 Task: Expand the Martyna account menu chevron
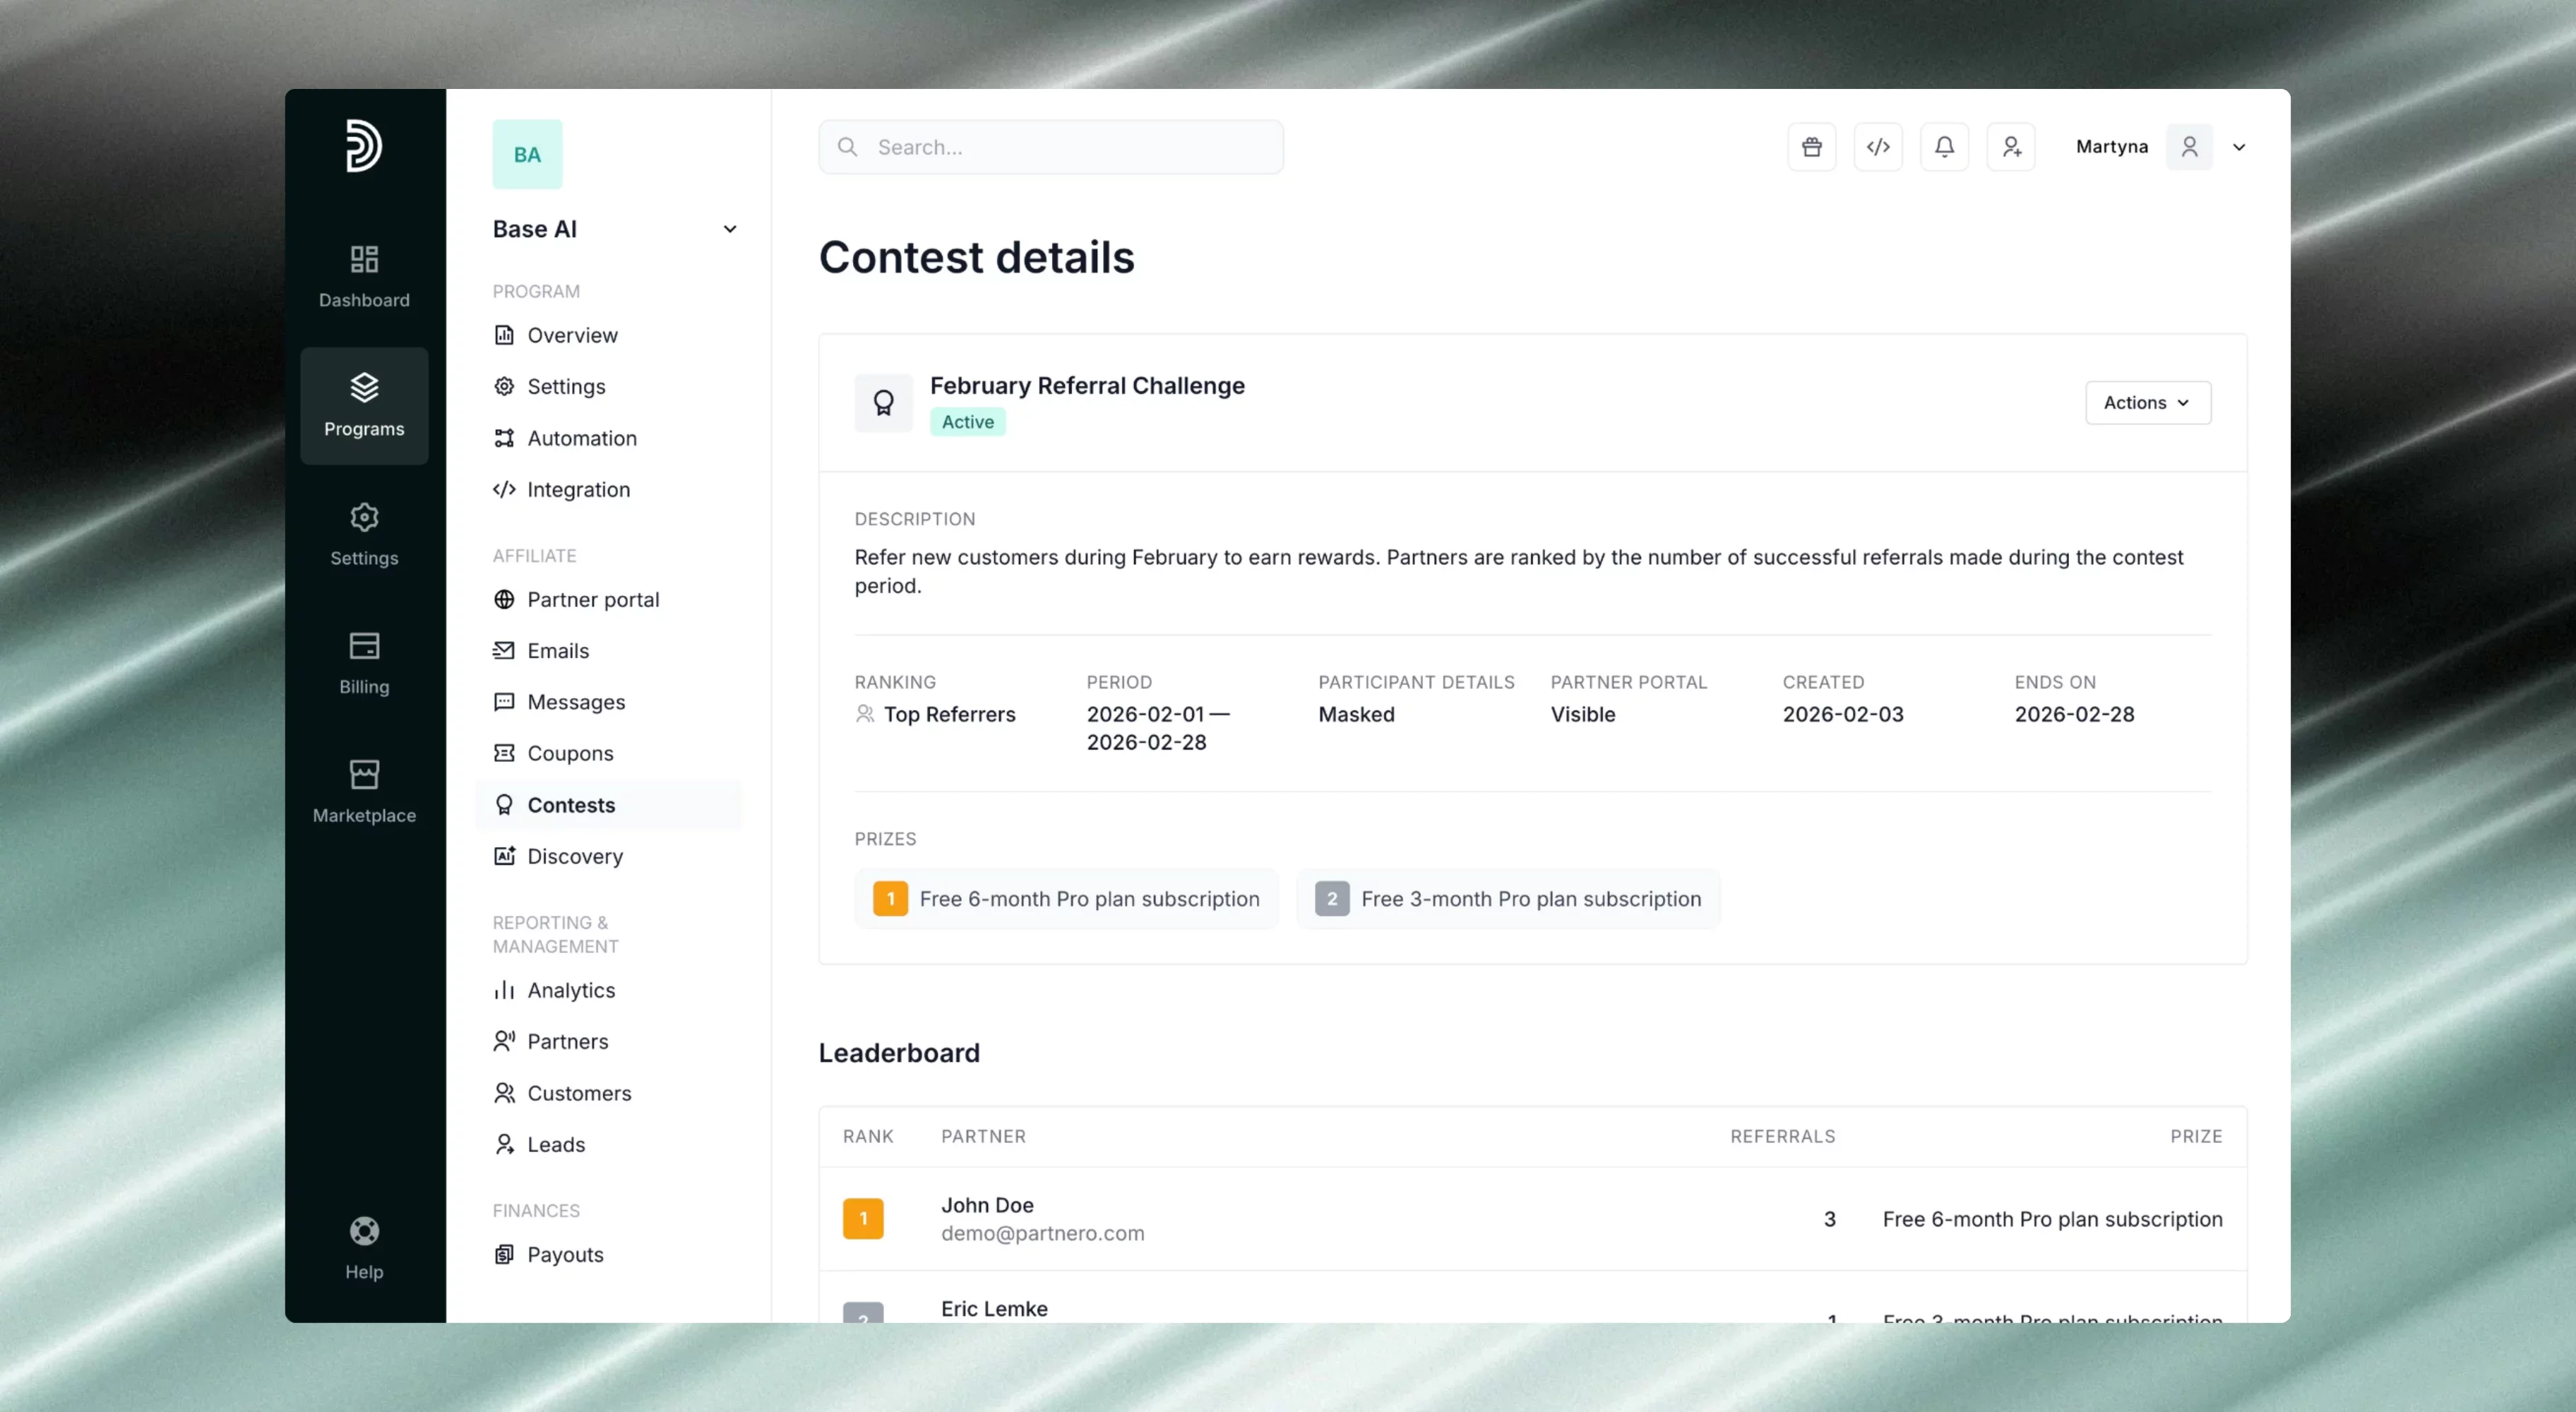click(2238, 147)
